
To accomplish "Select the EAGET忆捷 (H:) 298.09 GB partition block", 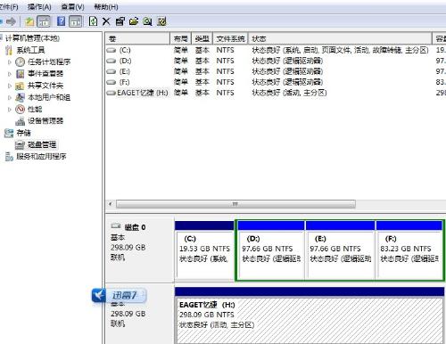I will point(310,315).
